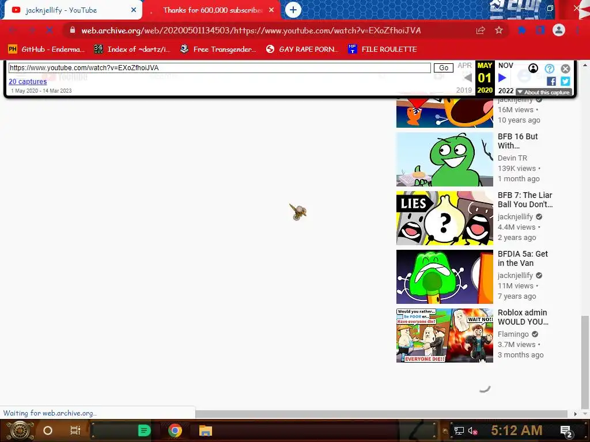
Task: Click the 5:12 AM taskbar clock
Action: click(x=517, y=430)
